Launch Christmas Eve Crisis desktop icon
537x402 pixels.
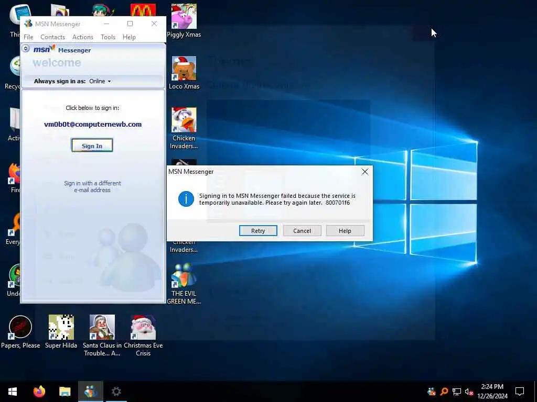143,336
